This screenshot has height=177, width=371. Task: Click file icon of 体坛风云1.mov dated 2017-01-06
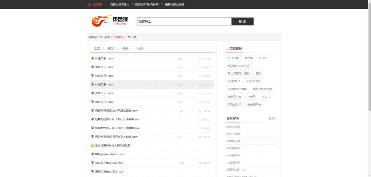[x=92, y=76]
